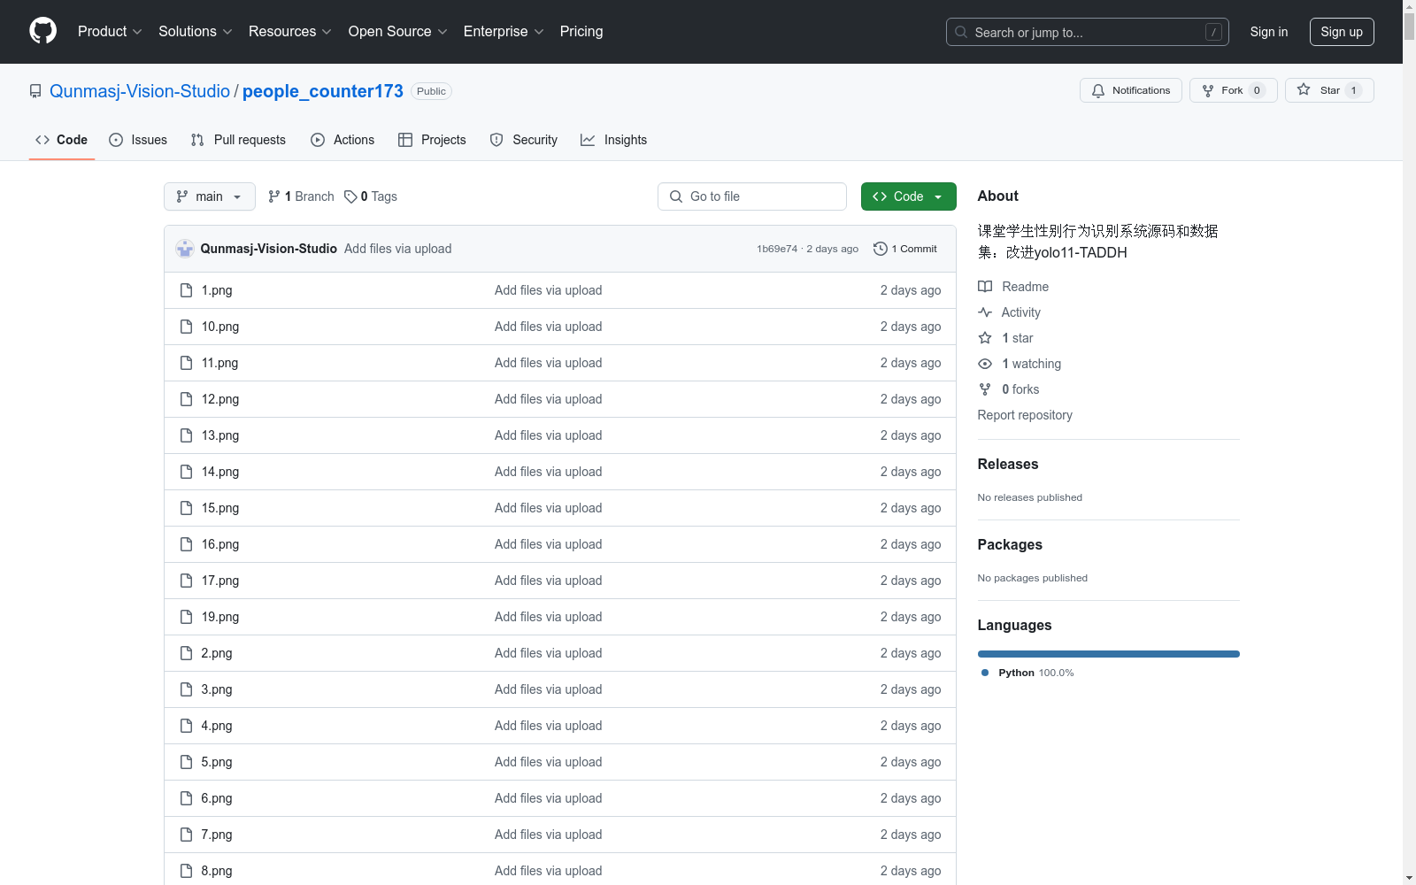Open the file 2.png
The width and height of the screenshot is (1416, 885).
point(217,653)
